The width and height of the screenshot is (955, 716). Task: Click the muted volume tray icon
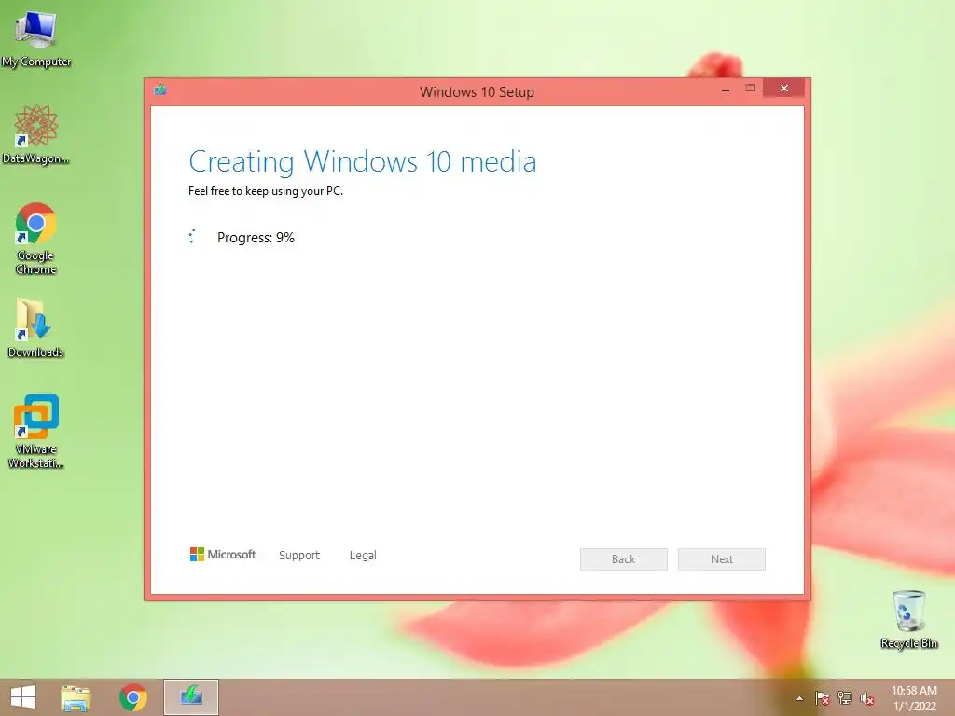[867, 698]
